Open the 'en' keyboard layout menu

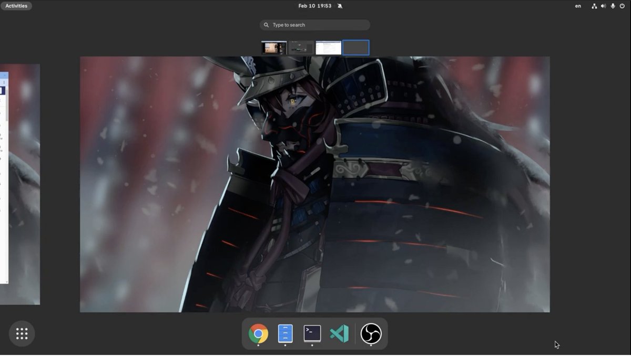pyautogui.click(x=578, y=6)
